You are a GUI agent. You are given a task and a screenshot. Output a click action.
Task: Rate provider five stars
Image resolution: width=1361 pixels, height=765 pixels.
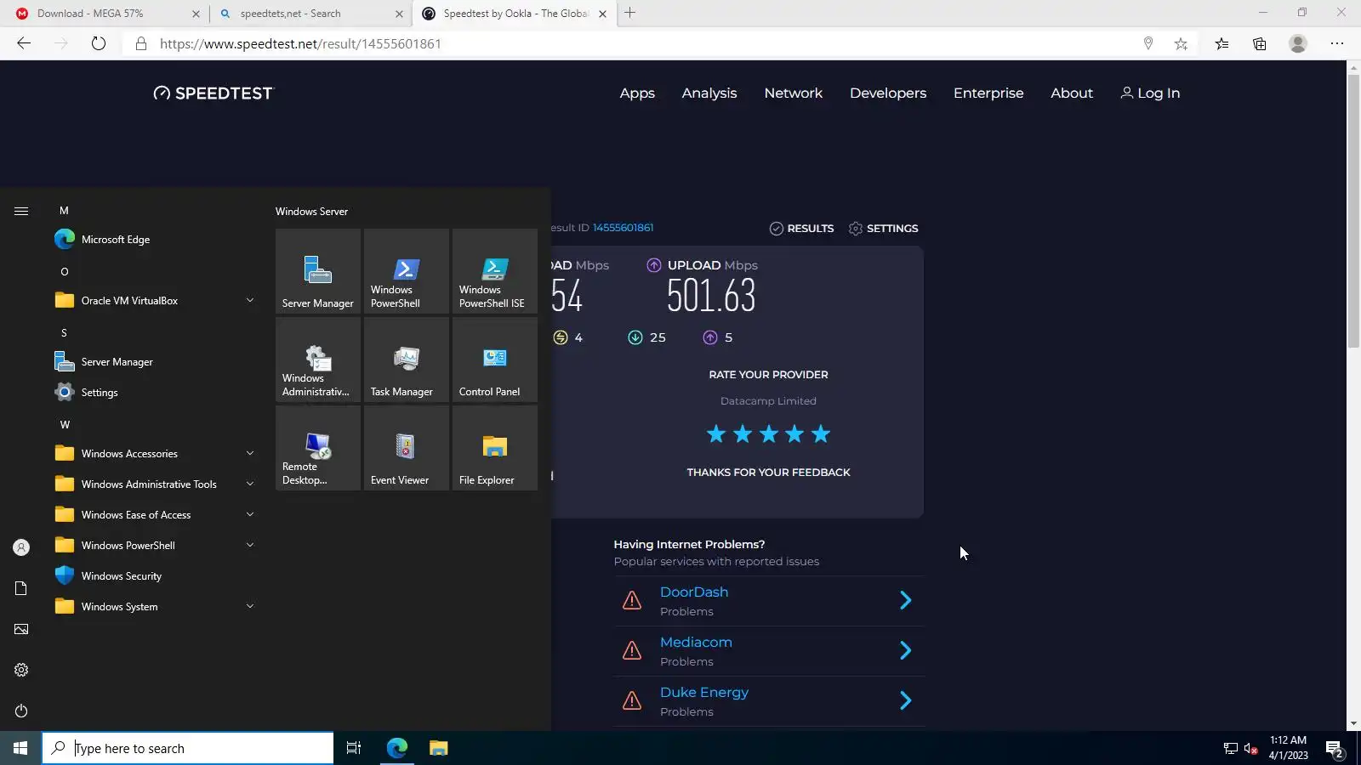[821, 434]
